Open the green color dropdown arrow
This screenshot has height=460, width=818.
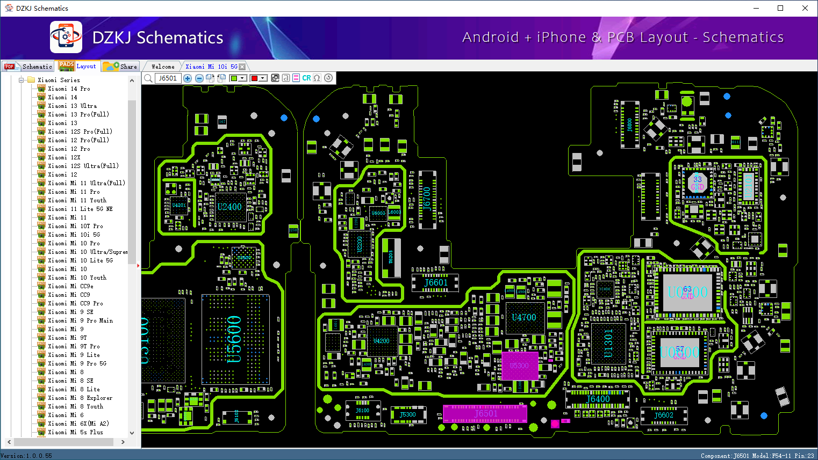pos(243,78)
